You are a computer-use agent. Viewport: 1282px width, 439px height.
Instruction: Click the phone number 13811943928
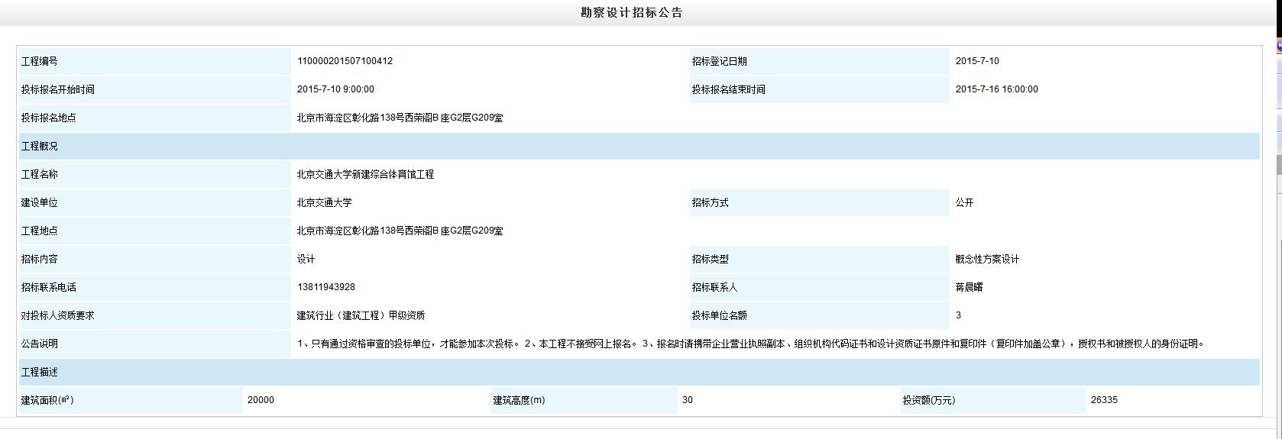pyautogui.click(x=325, y=287)
